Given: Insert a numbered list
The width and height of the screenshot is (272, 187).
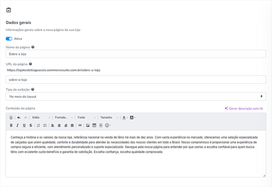Looking at the screenshot, I should point(38,125).
